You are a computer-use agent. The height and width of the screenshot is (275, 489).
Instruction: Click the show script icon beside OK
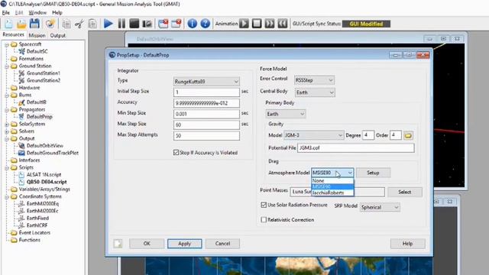[x=118, y=244]
